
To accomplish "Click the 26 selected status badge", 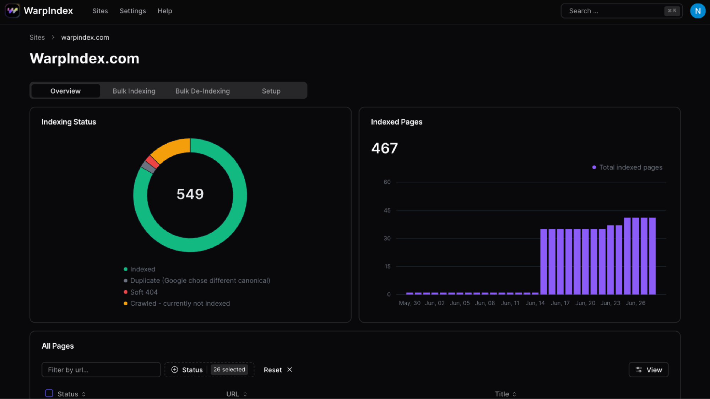I will (x=229, y=370).
